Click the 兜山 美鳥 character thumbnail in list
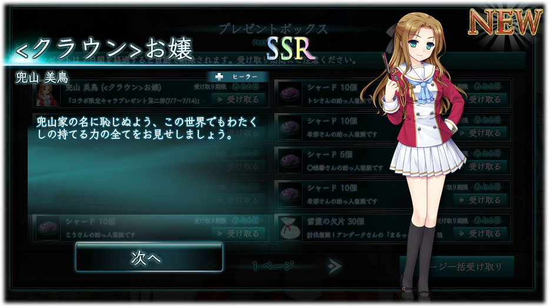This screenshot has height=307, width=549. point(48,94)
